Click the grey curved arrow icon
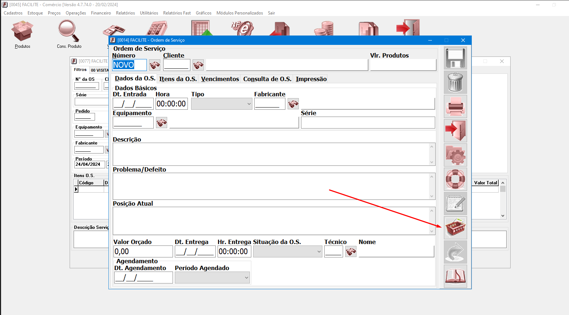Viewport: 569px width, 315px height. tap(455, 252)
